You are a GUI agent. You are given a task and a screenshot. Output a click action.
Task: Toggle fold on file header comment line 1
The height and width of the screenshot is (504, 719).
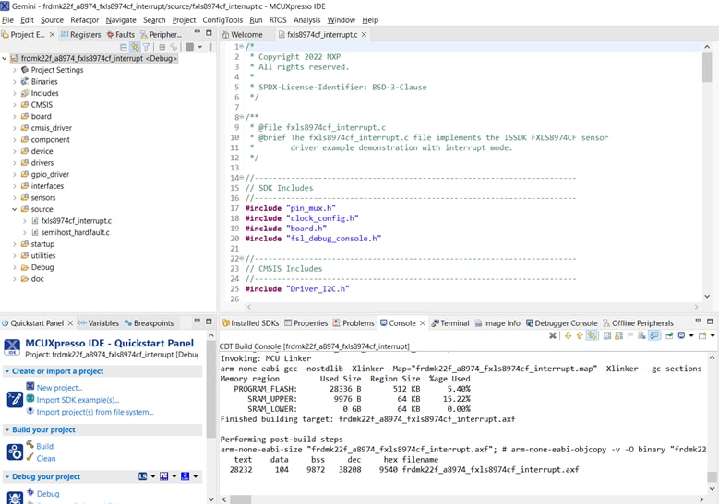242,47
